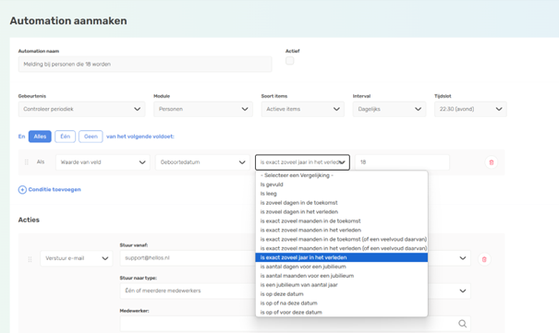Delete the Verstuur e-mail action
559x333 pixels.
pos(484,259)
